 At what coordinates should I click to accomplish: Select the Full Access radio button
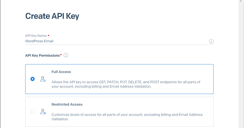coord(33,79)
